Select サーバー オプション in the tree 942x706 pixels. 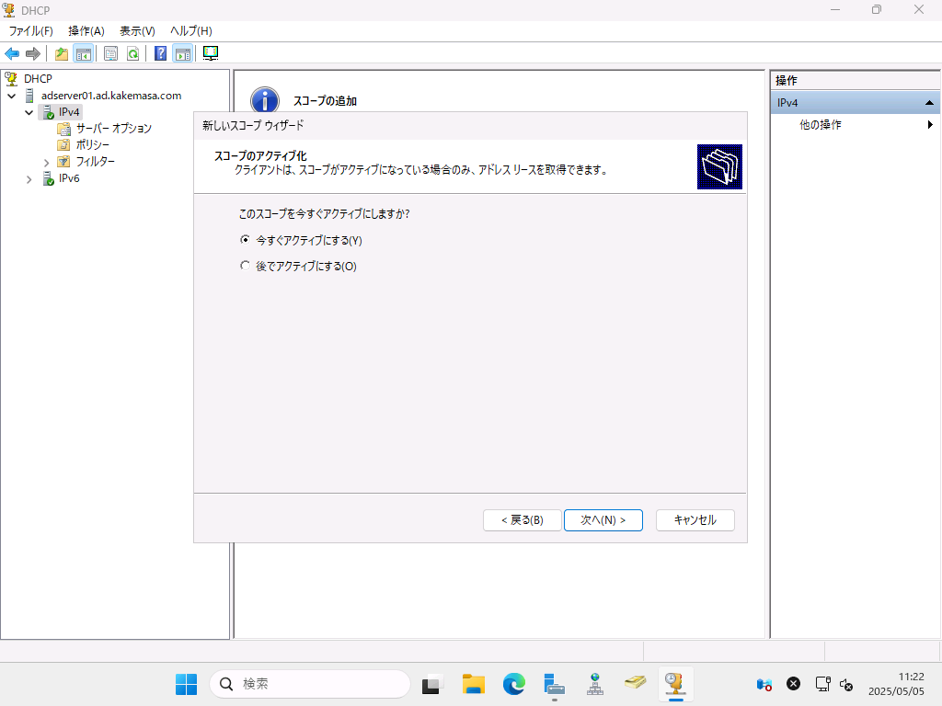(x=113, y=129)
